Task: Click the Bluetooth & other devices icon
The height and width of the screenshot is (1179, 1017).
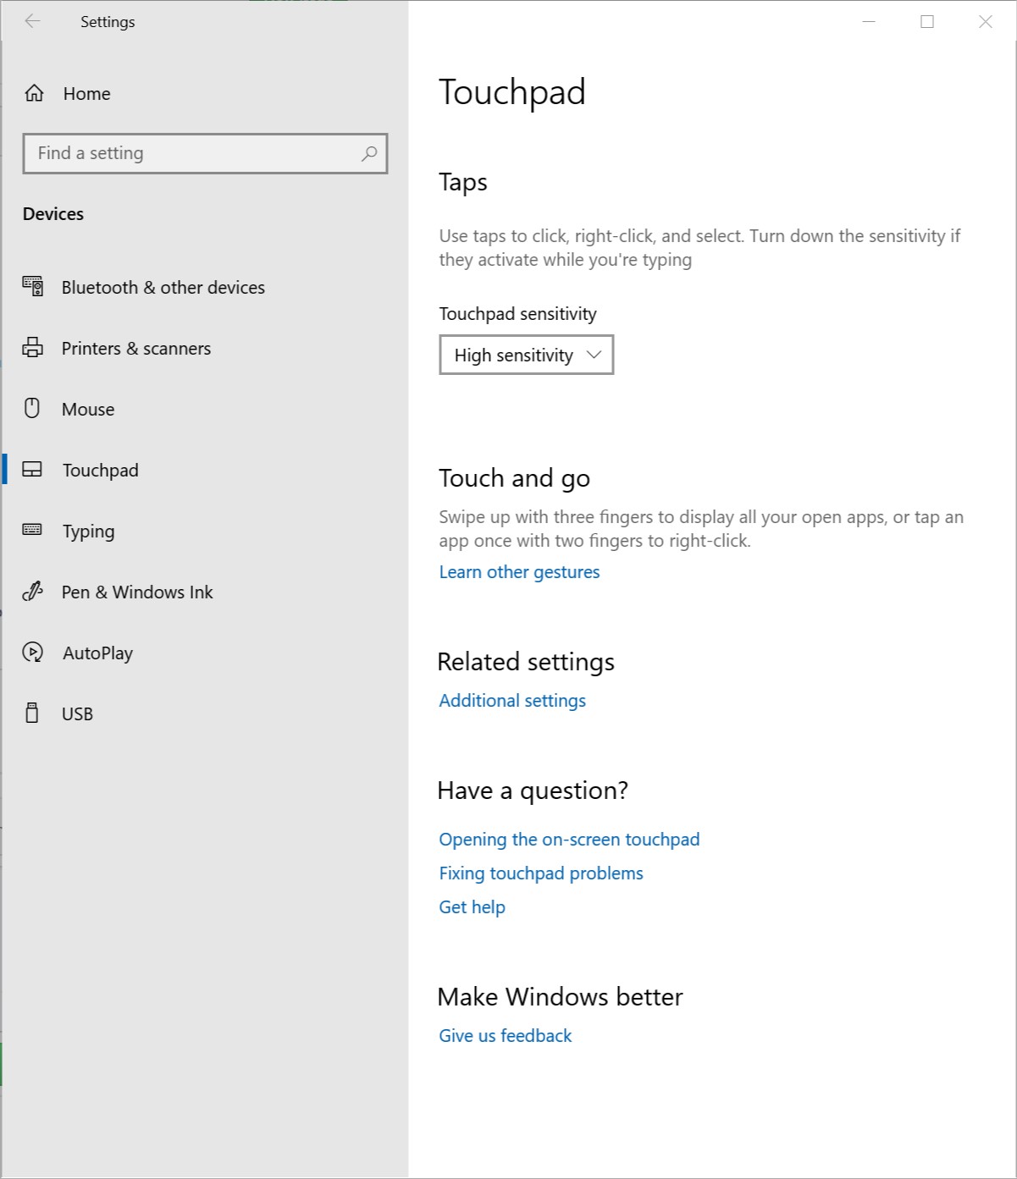Action: (x=32, y=287)
